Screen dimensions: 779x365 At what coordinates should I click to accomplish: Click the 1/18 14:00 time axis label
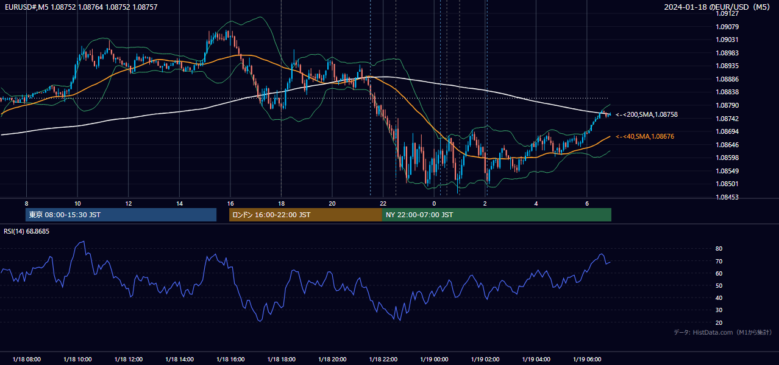coord(179,360)
